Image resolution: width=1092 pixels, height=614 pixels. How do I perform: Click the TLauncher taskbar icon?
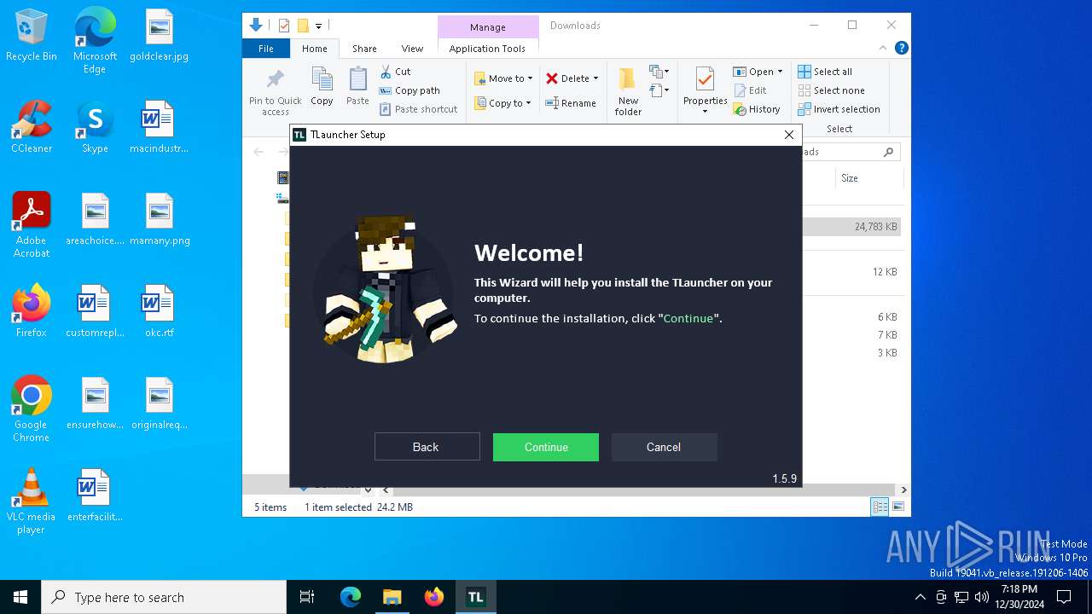[x=475, y=597]
